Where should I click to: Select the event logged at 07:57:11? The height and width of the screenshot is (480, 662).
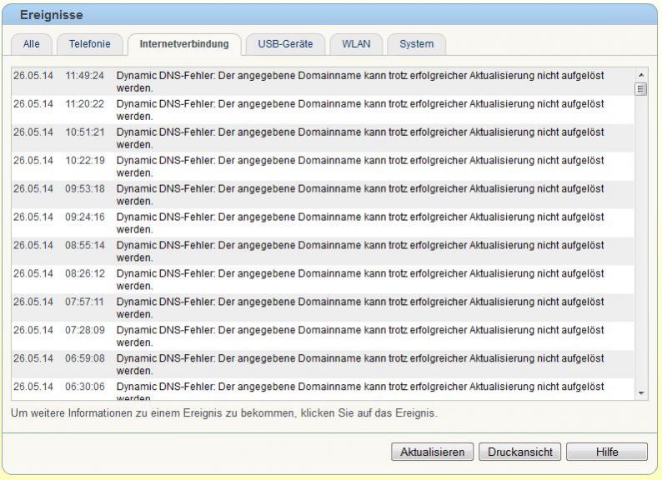[323, 308]
